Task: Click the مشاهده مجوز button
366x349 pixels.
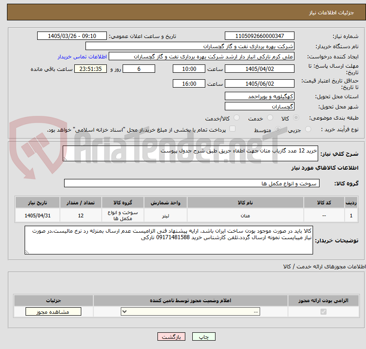Action: click(x=53, y=312)
